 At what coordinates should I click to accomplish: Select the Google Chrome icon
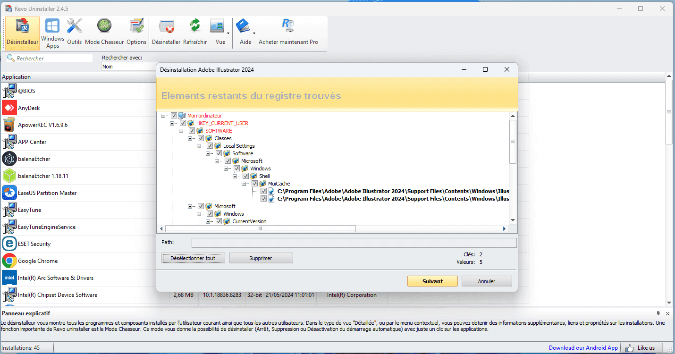[9, 261]
